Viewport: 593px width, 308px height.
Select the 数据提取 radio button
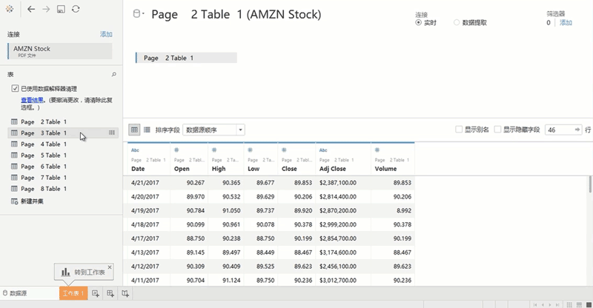point(457,23)
